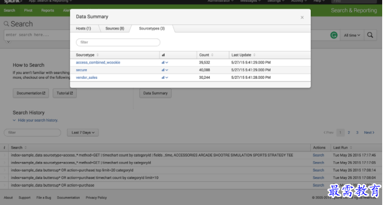Open chart dropdown for vendor_sales row
Viewport: 384px width, 205px height.
(x=165, y=77)
